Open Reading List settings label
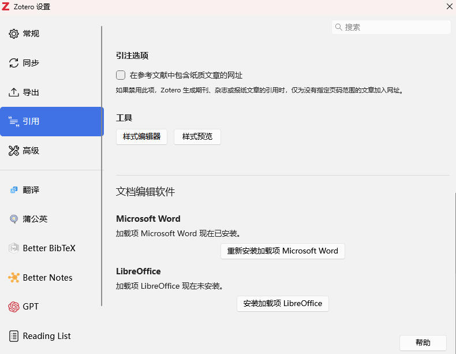 47,336
